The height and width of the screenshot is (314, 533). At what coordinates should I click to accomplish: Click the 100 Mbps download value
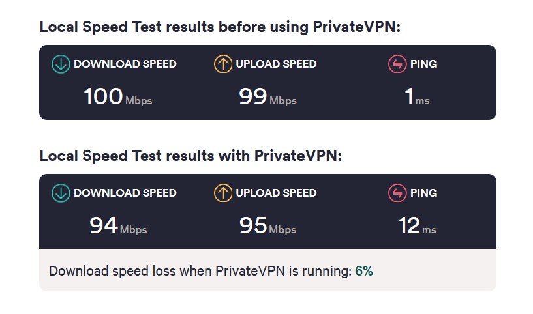(117, 96)
